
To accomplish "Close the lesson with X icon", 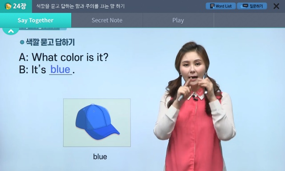I will [x=276, y=6].
